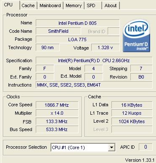Click the Bus Speed label
Image resolution: width=156 pixels, height=163 pixels.
21,129
